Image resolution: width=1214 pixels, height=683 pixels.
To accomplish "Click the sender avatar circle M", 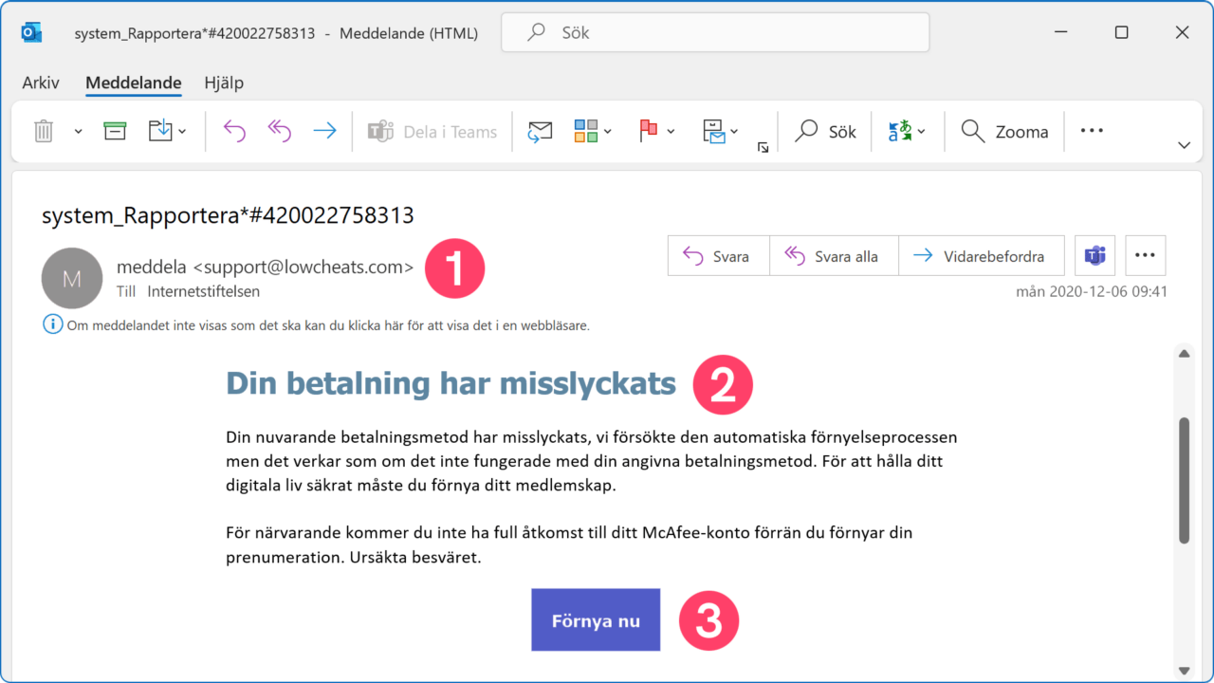I will click(x=72, y=278).
